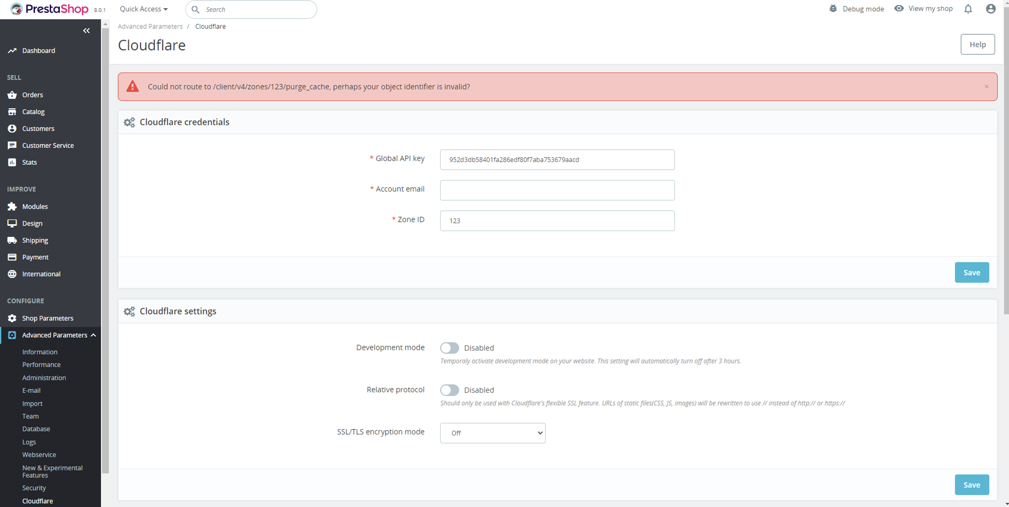Viewport: 1009px width, 507px height.
Task: Open Performance submenu item
Action: pos(42,364)
